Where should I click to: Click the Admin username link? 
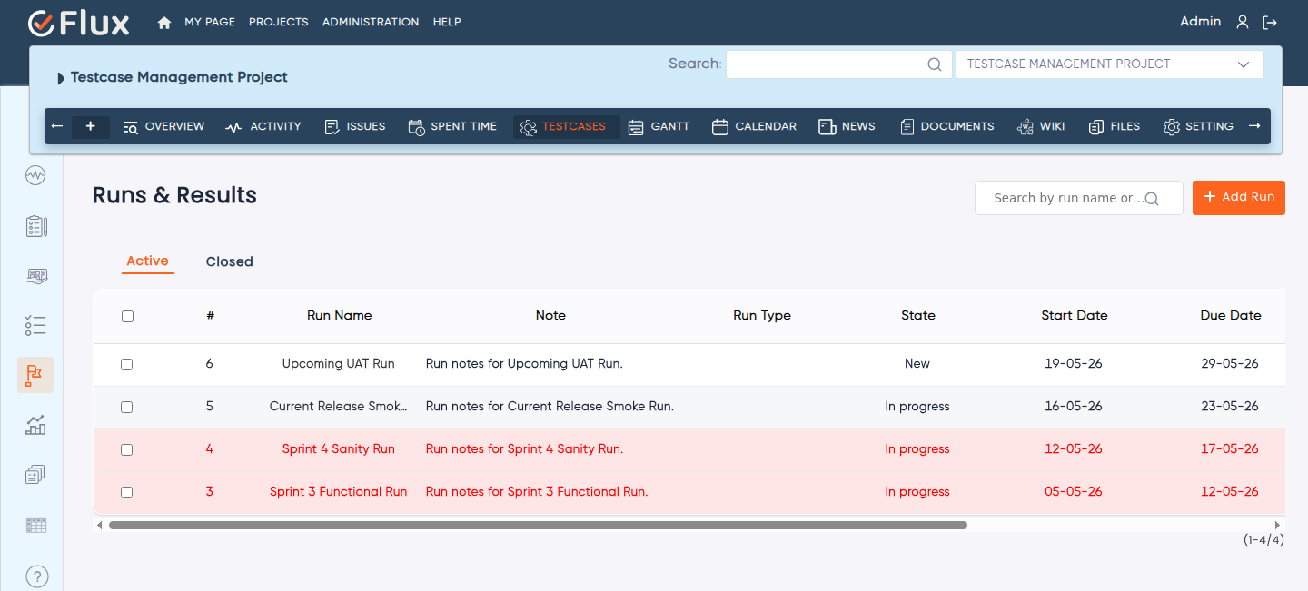coord(1200,22)
